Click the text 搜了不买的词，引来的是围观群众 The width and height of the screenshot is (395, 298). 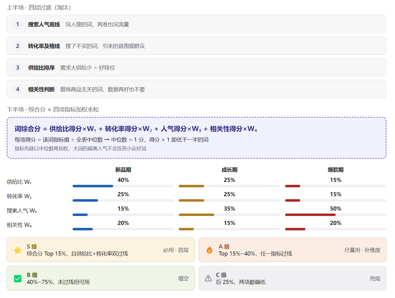click(x=105, y=46)
